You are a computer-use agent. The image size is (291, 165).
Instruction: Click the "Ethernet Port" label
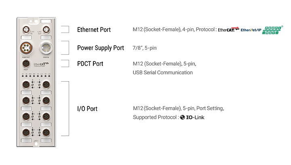[x=94, y=30]
